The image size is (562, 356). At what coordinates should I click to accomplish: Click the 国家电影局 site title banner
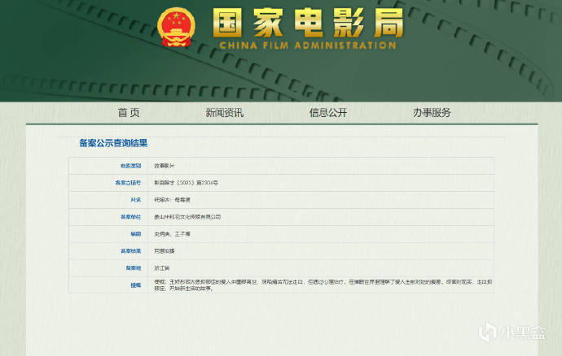[x=308, y=23]
